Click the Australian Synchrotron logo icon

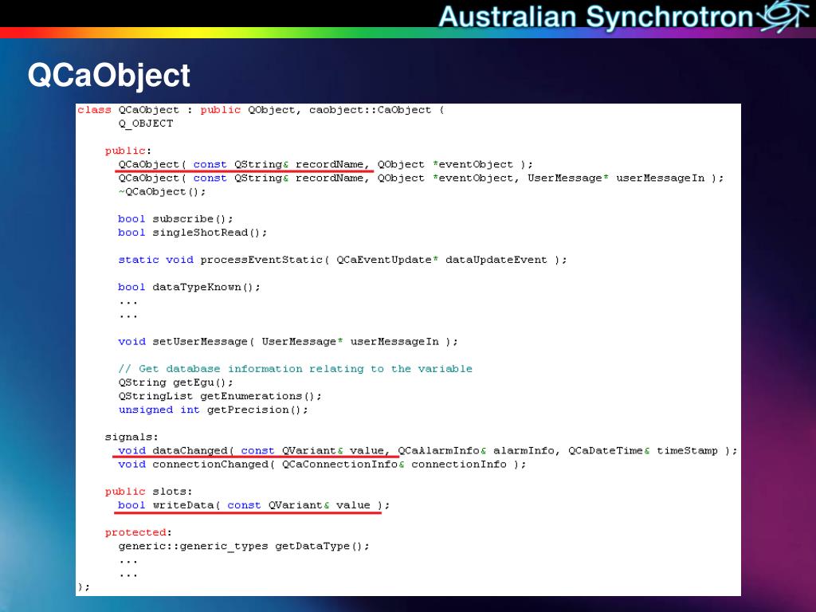coord(783,16)
